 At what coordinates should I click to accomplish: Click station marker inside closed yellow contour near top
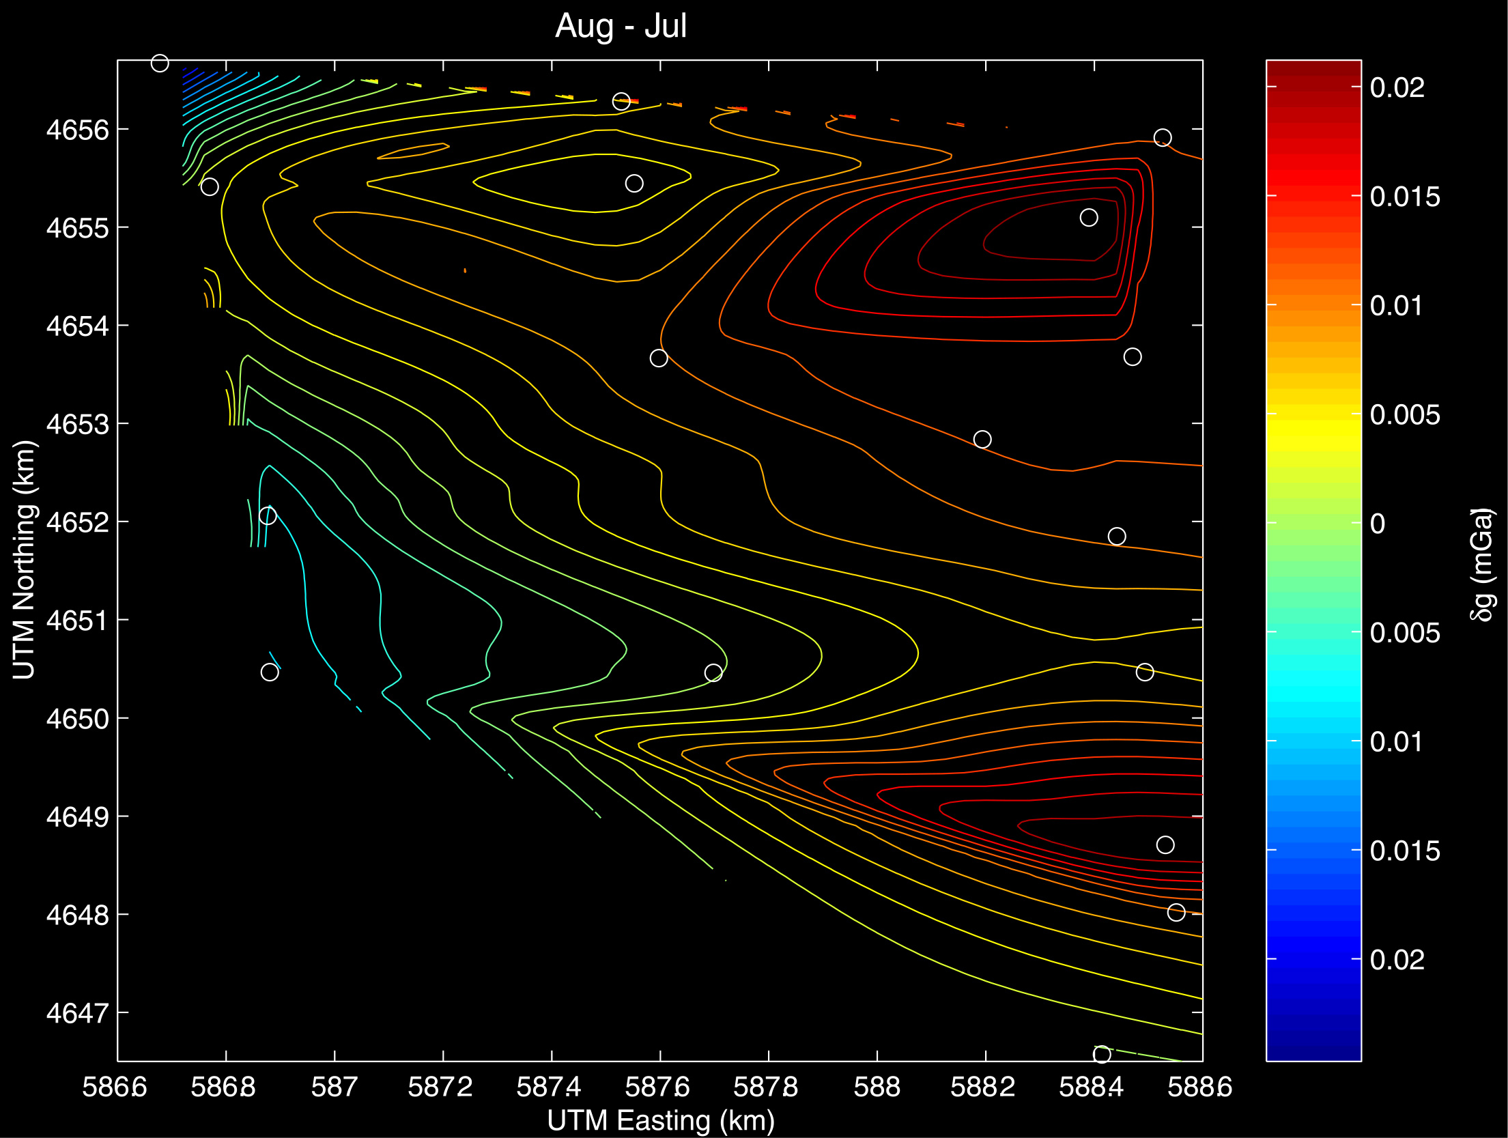coord(634,184)
